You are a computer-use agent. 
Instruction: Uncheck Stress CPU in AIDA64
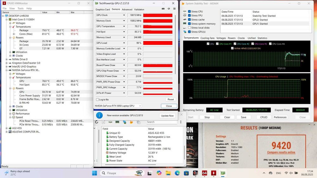189,11
